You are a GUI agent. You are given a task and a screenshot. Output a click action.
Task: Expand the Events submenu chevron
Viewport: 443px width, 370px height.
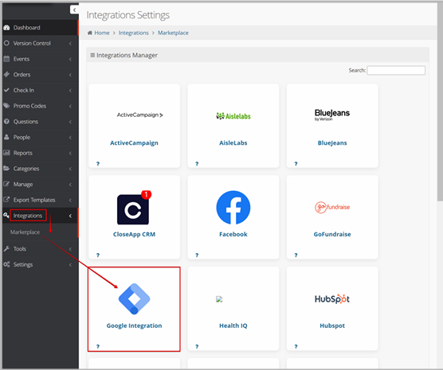(x=70, y=59)
